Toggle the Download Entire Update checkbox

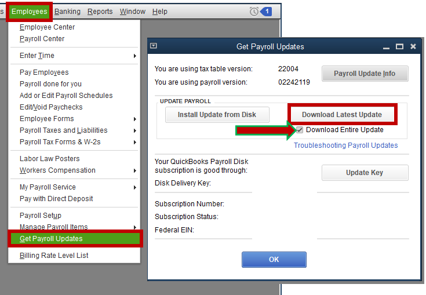[x=300, y=130]
